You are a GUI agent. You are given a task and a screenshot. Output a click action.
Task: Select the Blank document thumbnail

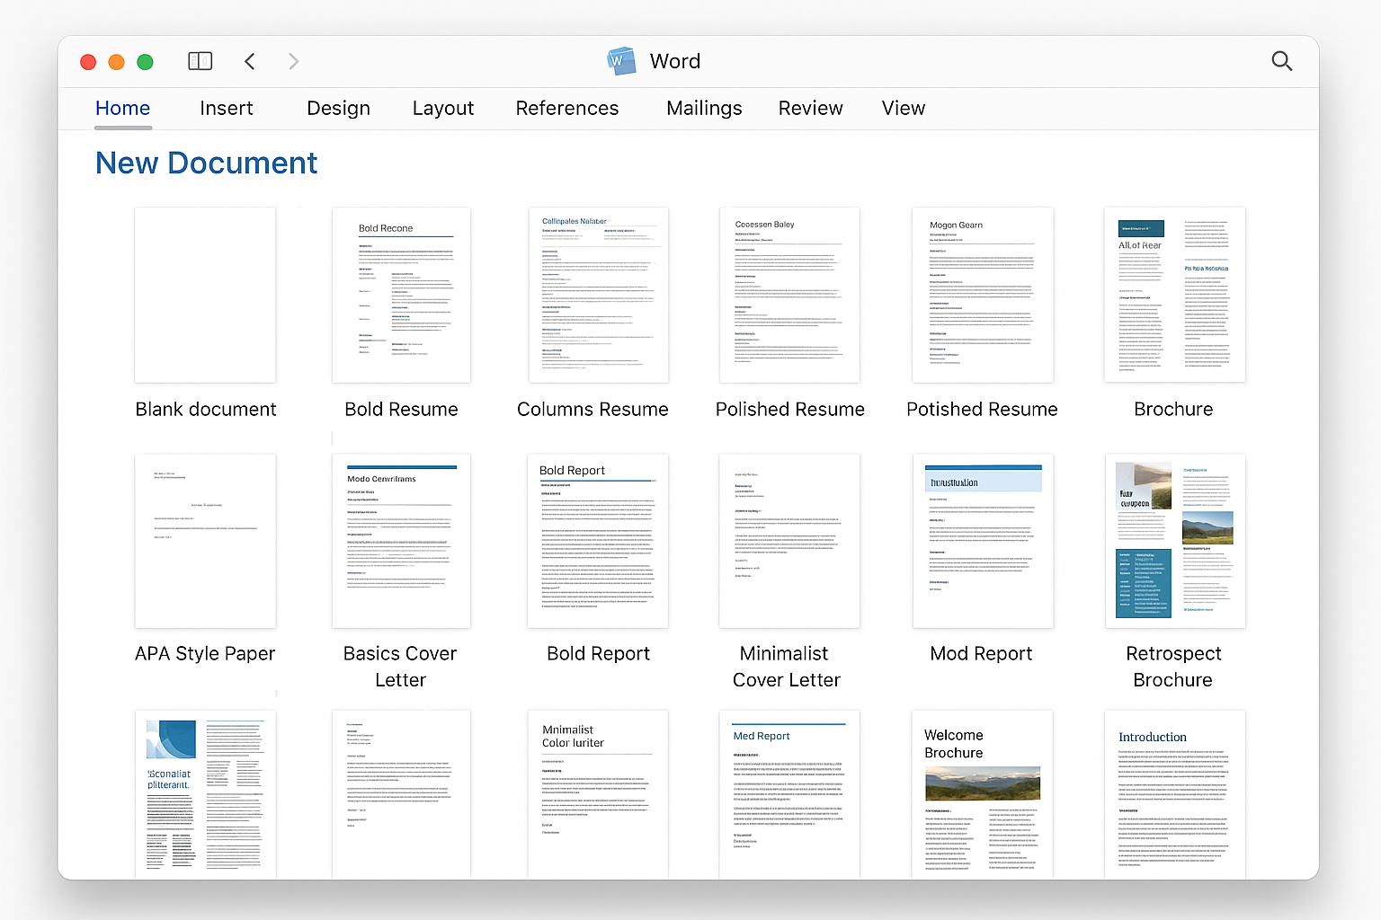205,295
